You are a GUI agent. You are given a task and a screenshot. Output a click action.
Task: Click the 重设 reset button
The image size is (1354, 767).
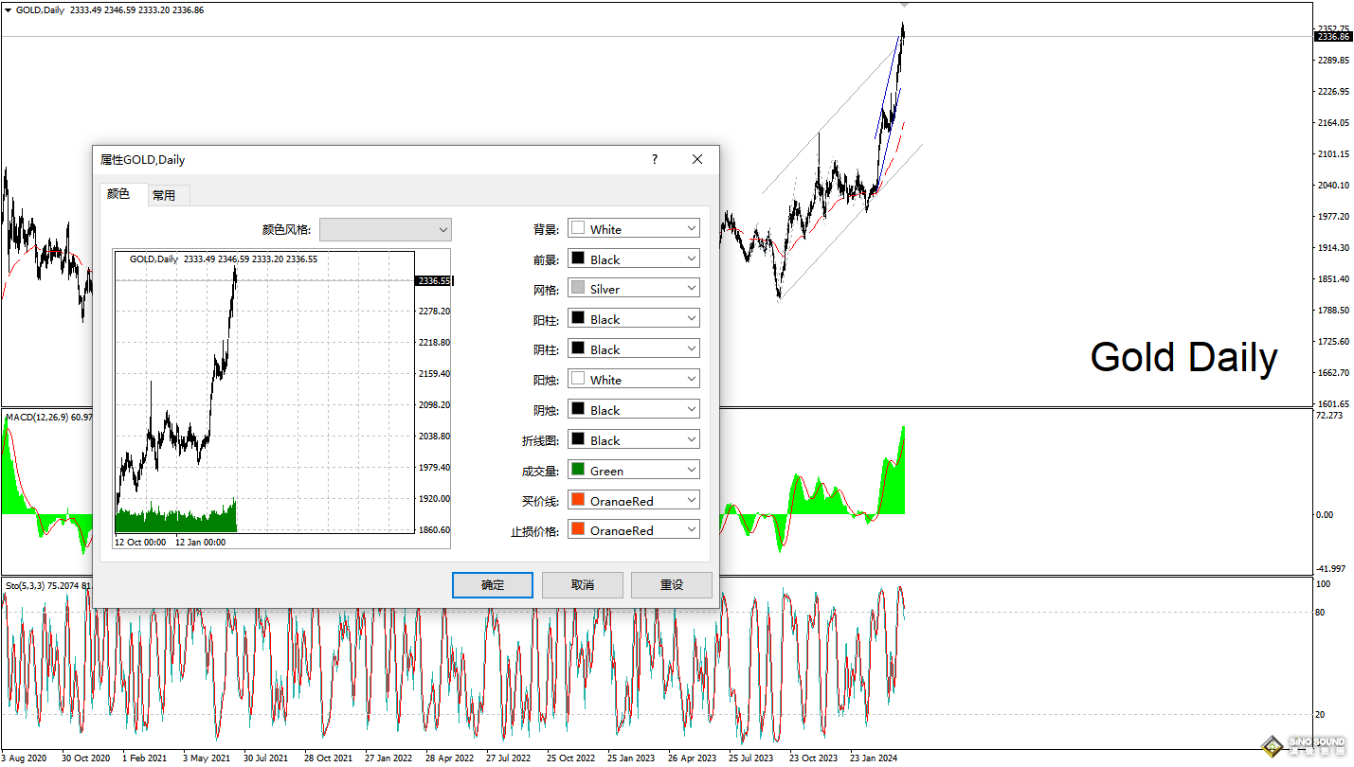(671, 584)
